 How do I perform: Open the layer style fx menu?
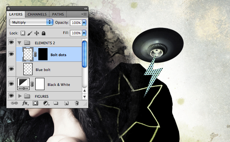(x=25, y=103)
